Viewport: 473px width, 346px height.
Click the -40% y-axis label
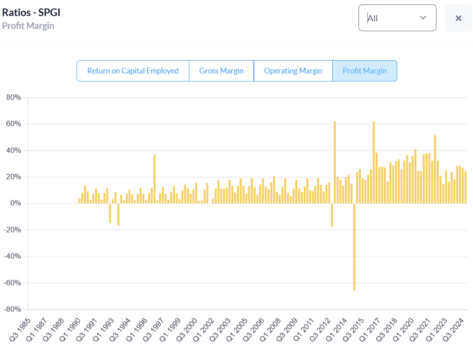(x=12, y=256)
